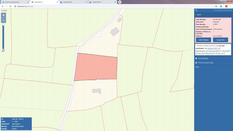Close the Landdirect.ie tab
The width and height of the screenshot is (233, 131).
(57, 2)
